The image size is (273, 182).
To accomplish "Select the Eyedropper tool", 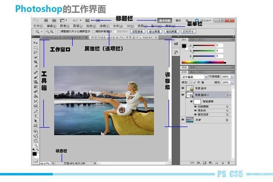I will 36,67.
